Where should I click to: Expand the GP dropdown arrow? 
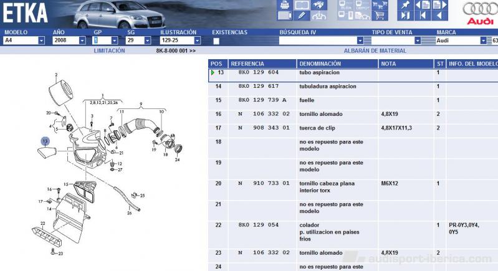coord(114,40)
